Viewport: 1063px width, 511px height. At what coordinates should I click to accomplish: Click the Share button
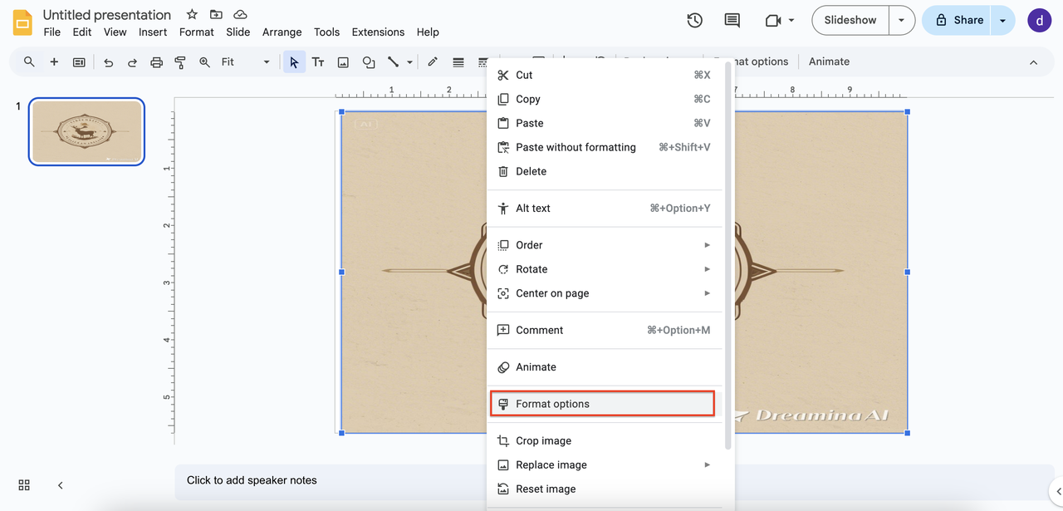click(958, 20)
